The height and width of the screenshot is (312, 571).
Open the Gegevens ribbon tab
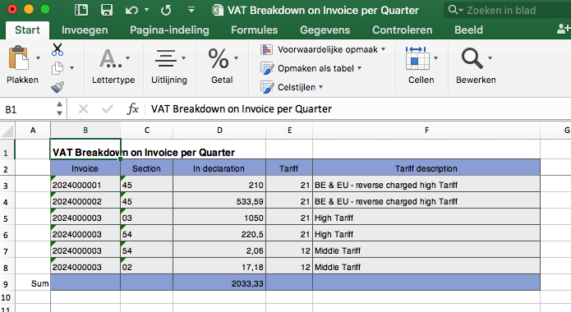(x=325, y=30)
